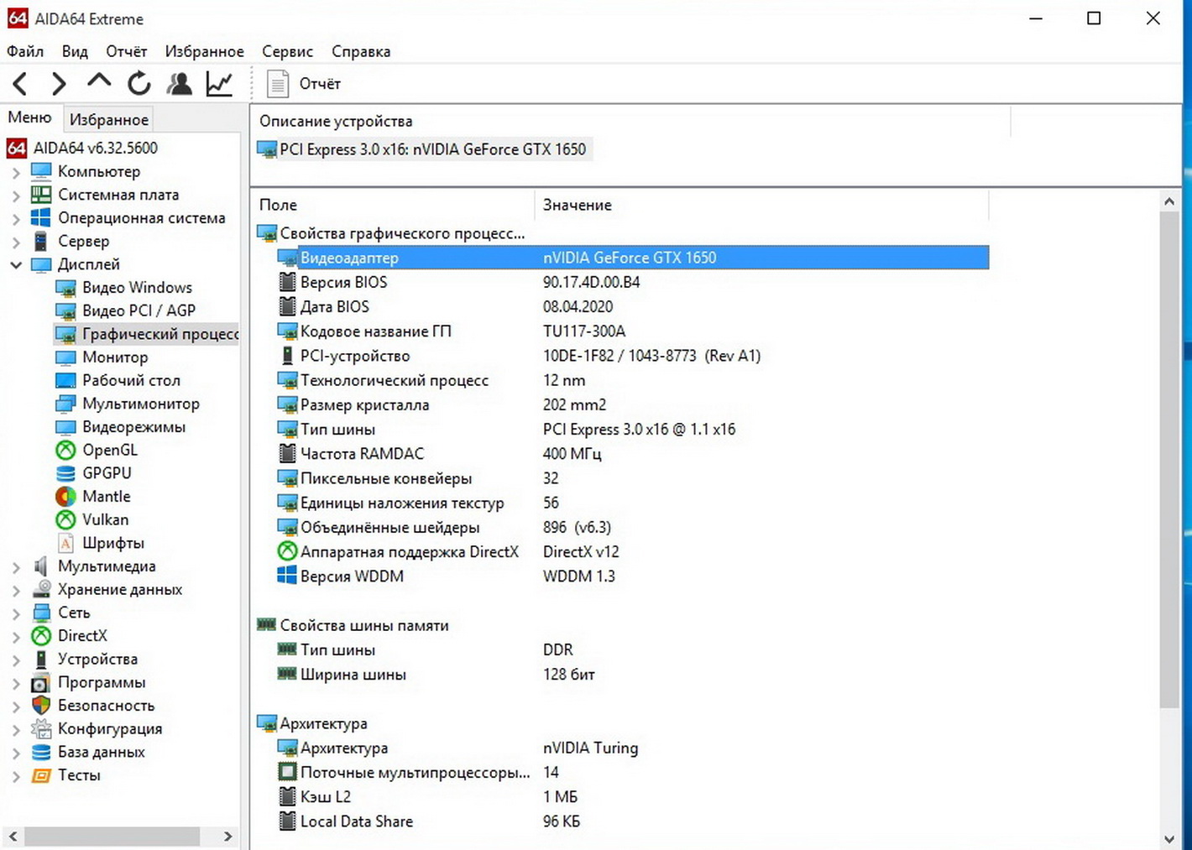Expand the DirectX tree node
Image resolution: width=1192 pixels, height=850 pixels.
(16, 637)
